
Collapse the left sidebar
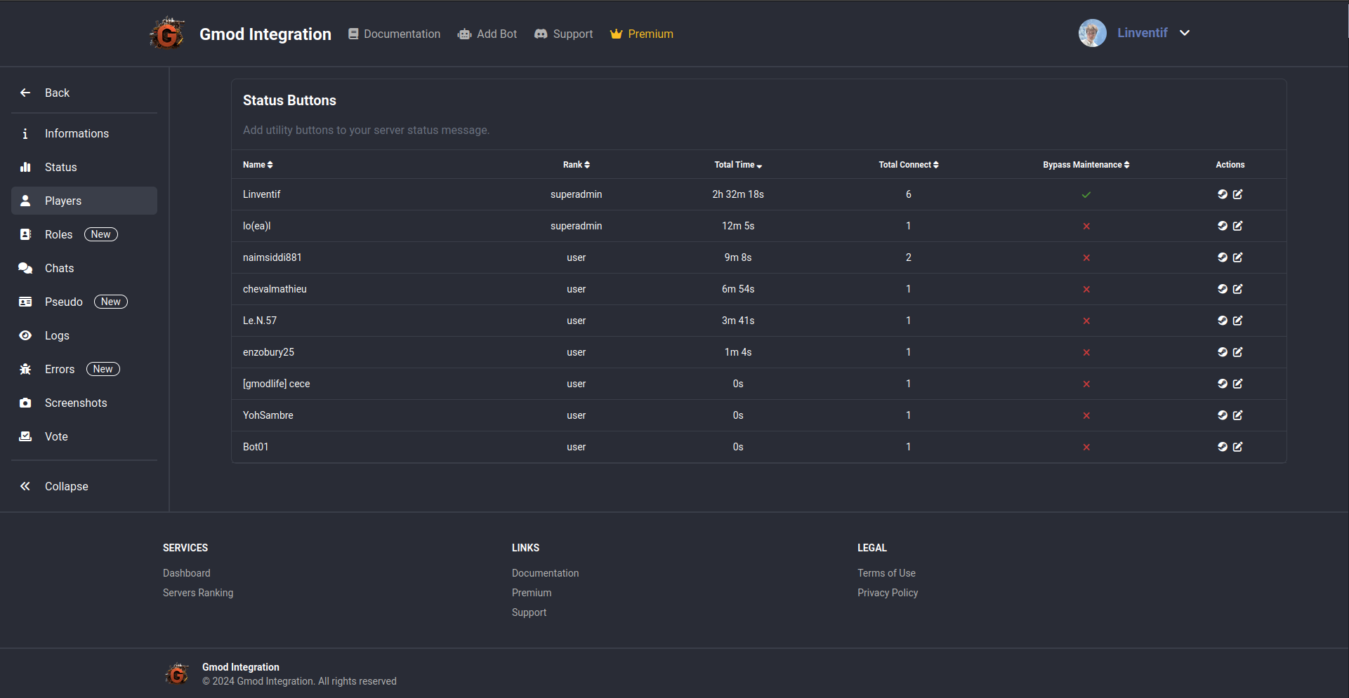66,486
